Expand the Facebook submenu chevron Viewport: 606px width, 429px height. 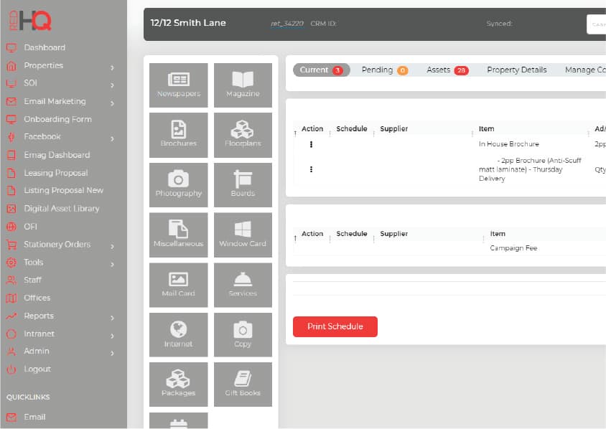[x=112, y=138]
